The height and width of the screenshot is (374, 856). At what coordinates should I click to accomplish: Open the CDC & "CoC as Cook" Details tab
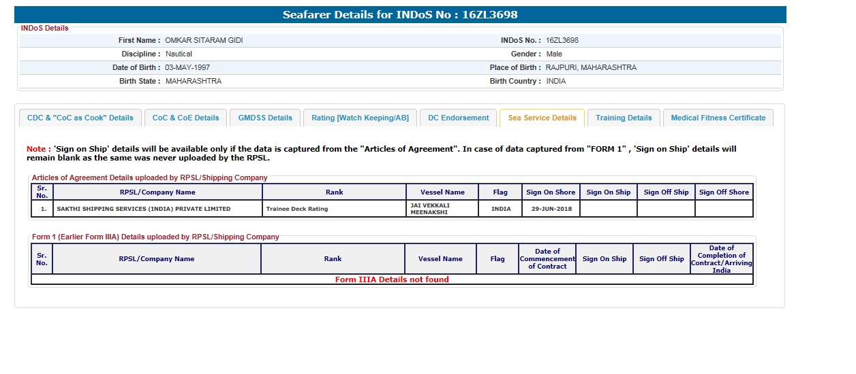point(80,118)
